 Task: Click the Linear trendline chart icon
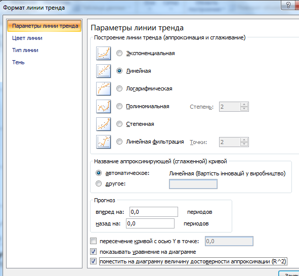click(x=103, y=71)
